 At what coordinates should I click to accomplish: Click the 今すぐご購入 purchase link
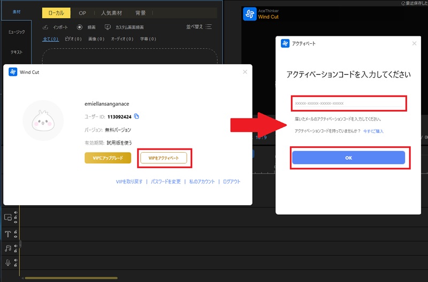click(x=373, y=131)
